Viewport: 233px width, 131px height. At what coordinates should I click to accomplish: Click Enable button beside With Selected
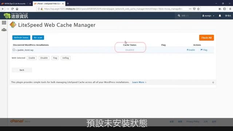[32, 58]
